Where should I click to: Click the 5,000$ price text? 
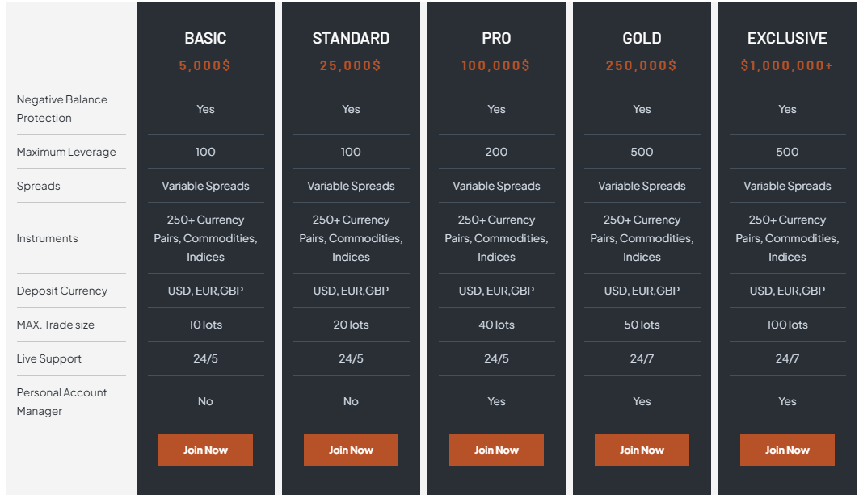click(205, 65)
